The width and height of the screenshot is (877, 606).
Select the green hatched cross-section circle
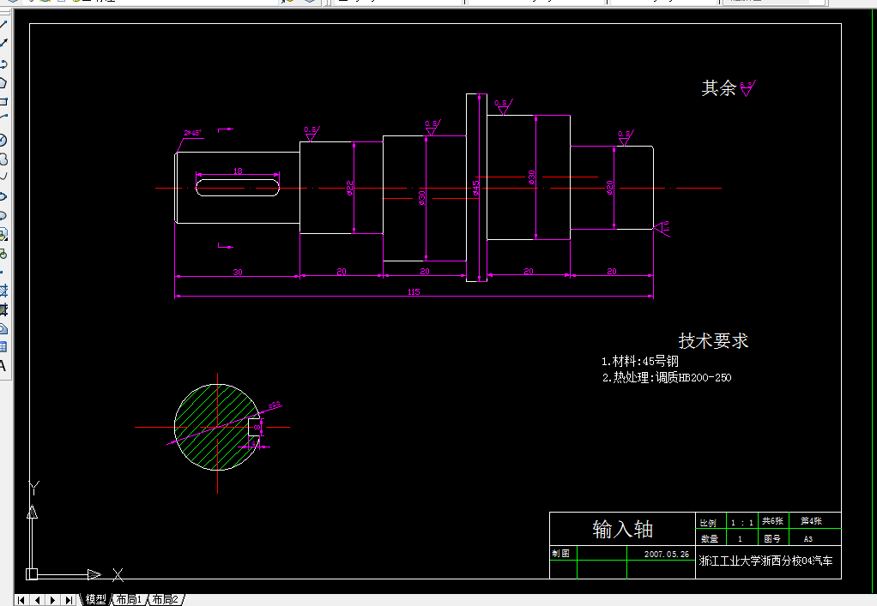[x=218, y=427]
